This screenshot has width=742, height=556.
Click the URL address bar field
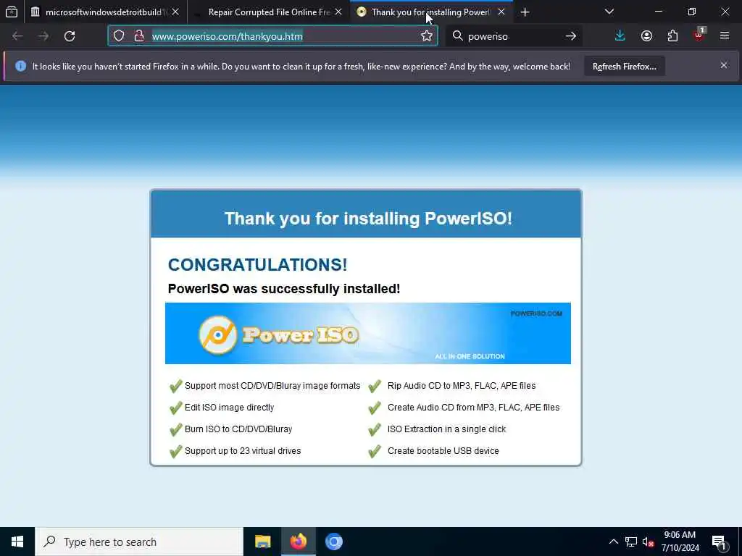tap(273, 36)
